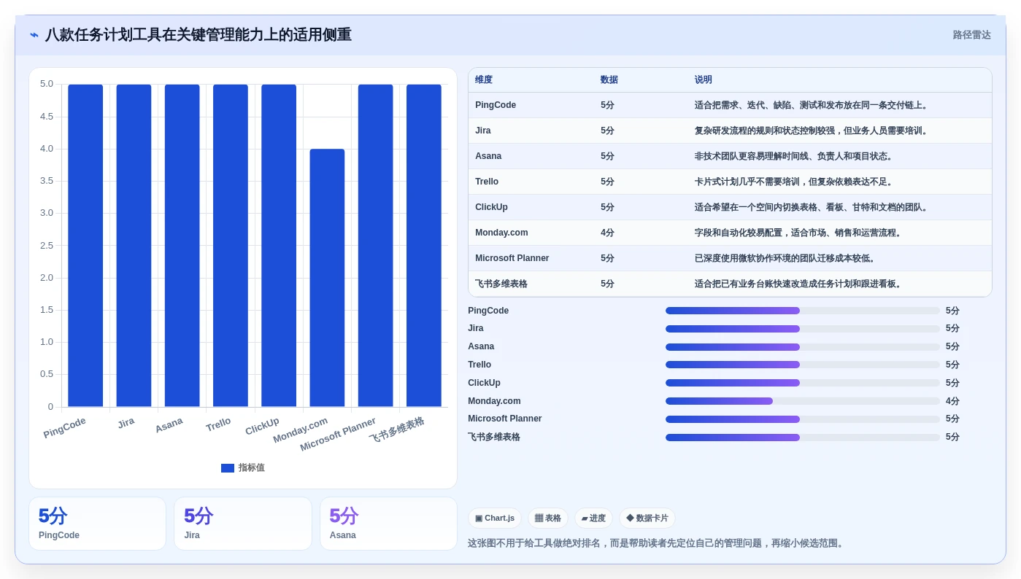The height and width of the screenshot is (579, 1021).
Task: Click the 飞书多维表格 bar in the chart
Action: [x=424, y=246]
